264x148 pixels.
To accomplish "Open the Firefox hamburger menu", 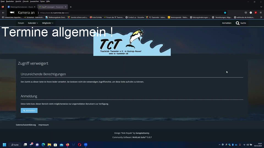I will (x=260, y=13).
